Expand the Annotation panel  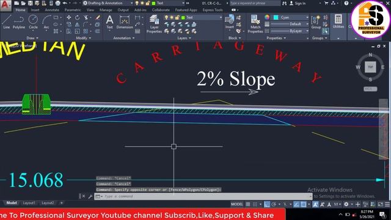pos(124,38)
